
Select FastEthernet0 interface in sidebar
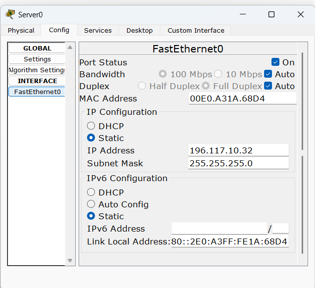pyautogui.click(x=37, y=92)
